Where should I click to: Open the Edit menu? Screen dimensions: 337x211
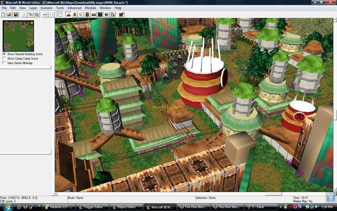[x=13, y=8]
